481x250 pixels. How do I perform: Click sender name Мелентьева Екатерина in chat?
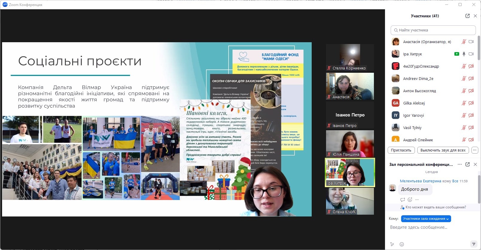(420, 181)
